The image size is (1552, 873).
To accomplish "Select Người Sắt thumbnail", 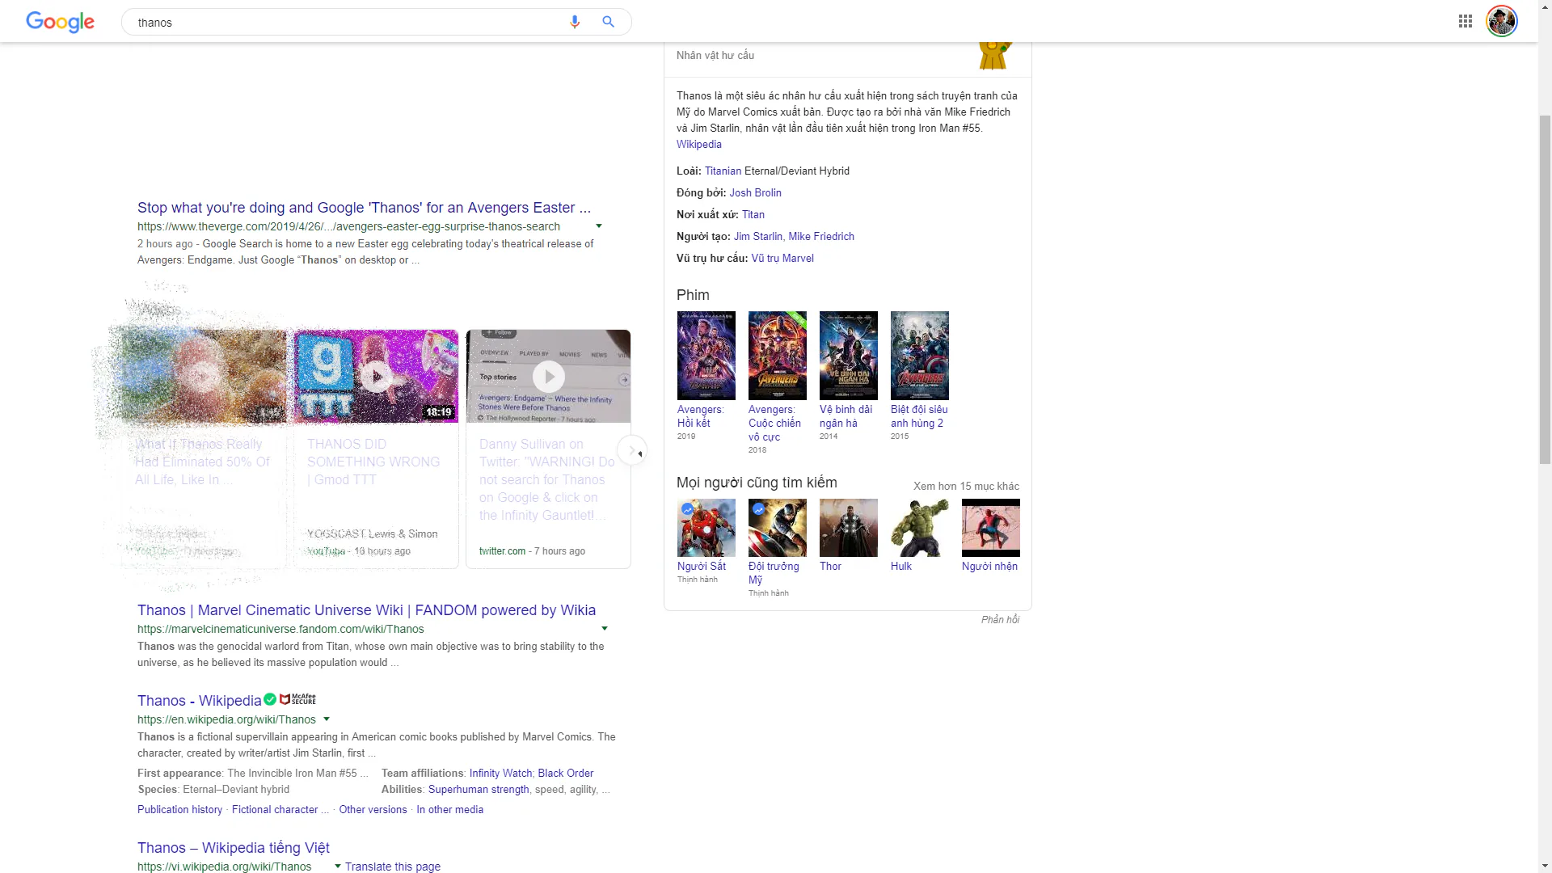I will tap(706, 528).
